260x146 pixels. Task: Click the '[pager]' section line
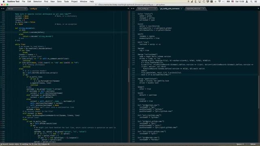tap(141, 87)
